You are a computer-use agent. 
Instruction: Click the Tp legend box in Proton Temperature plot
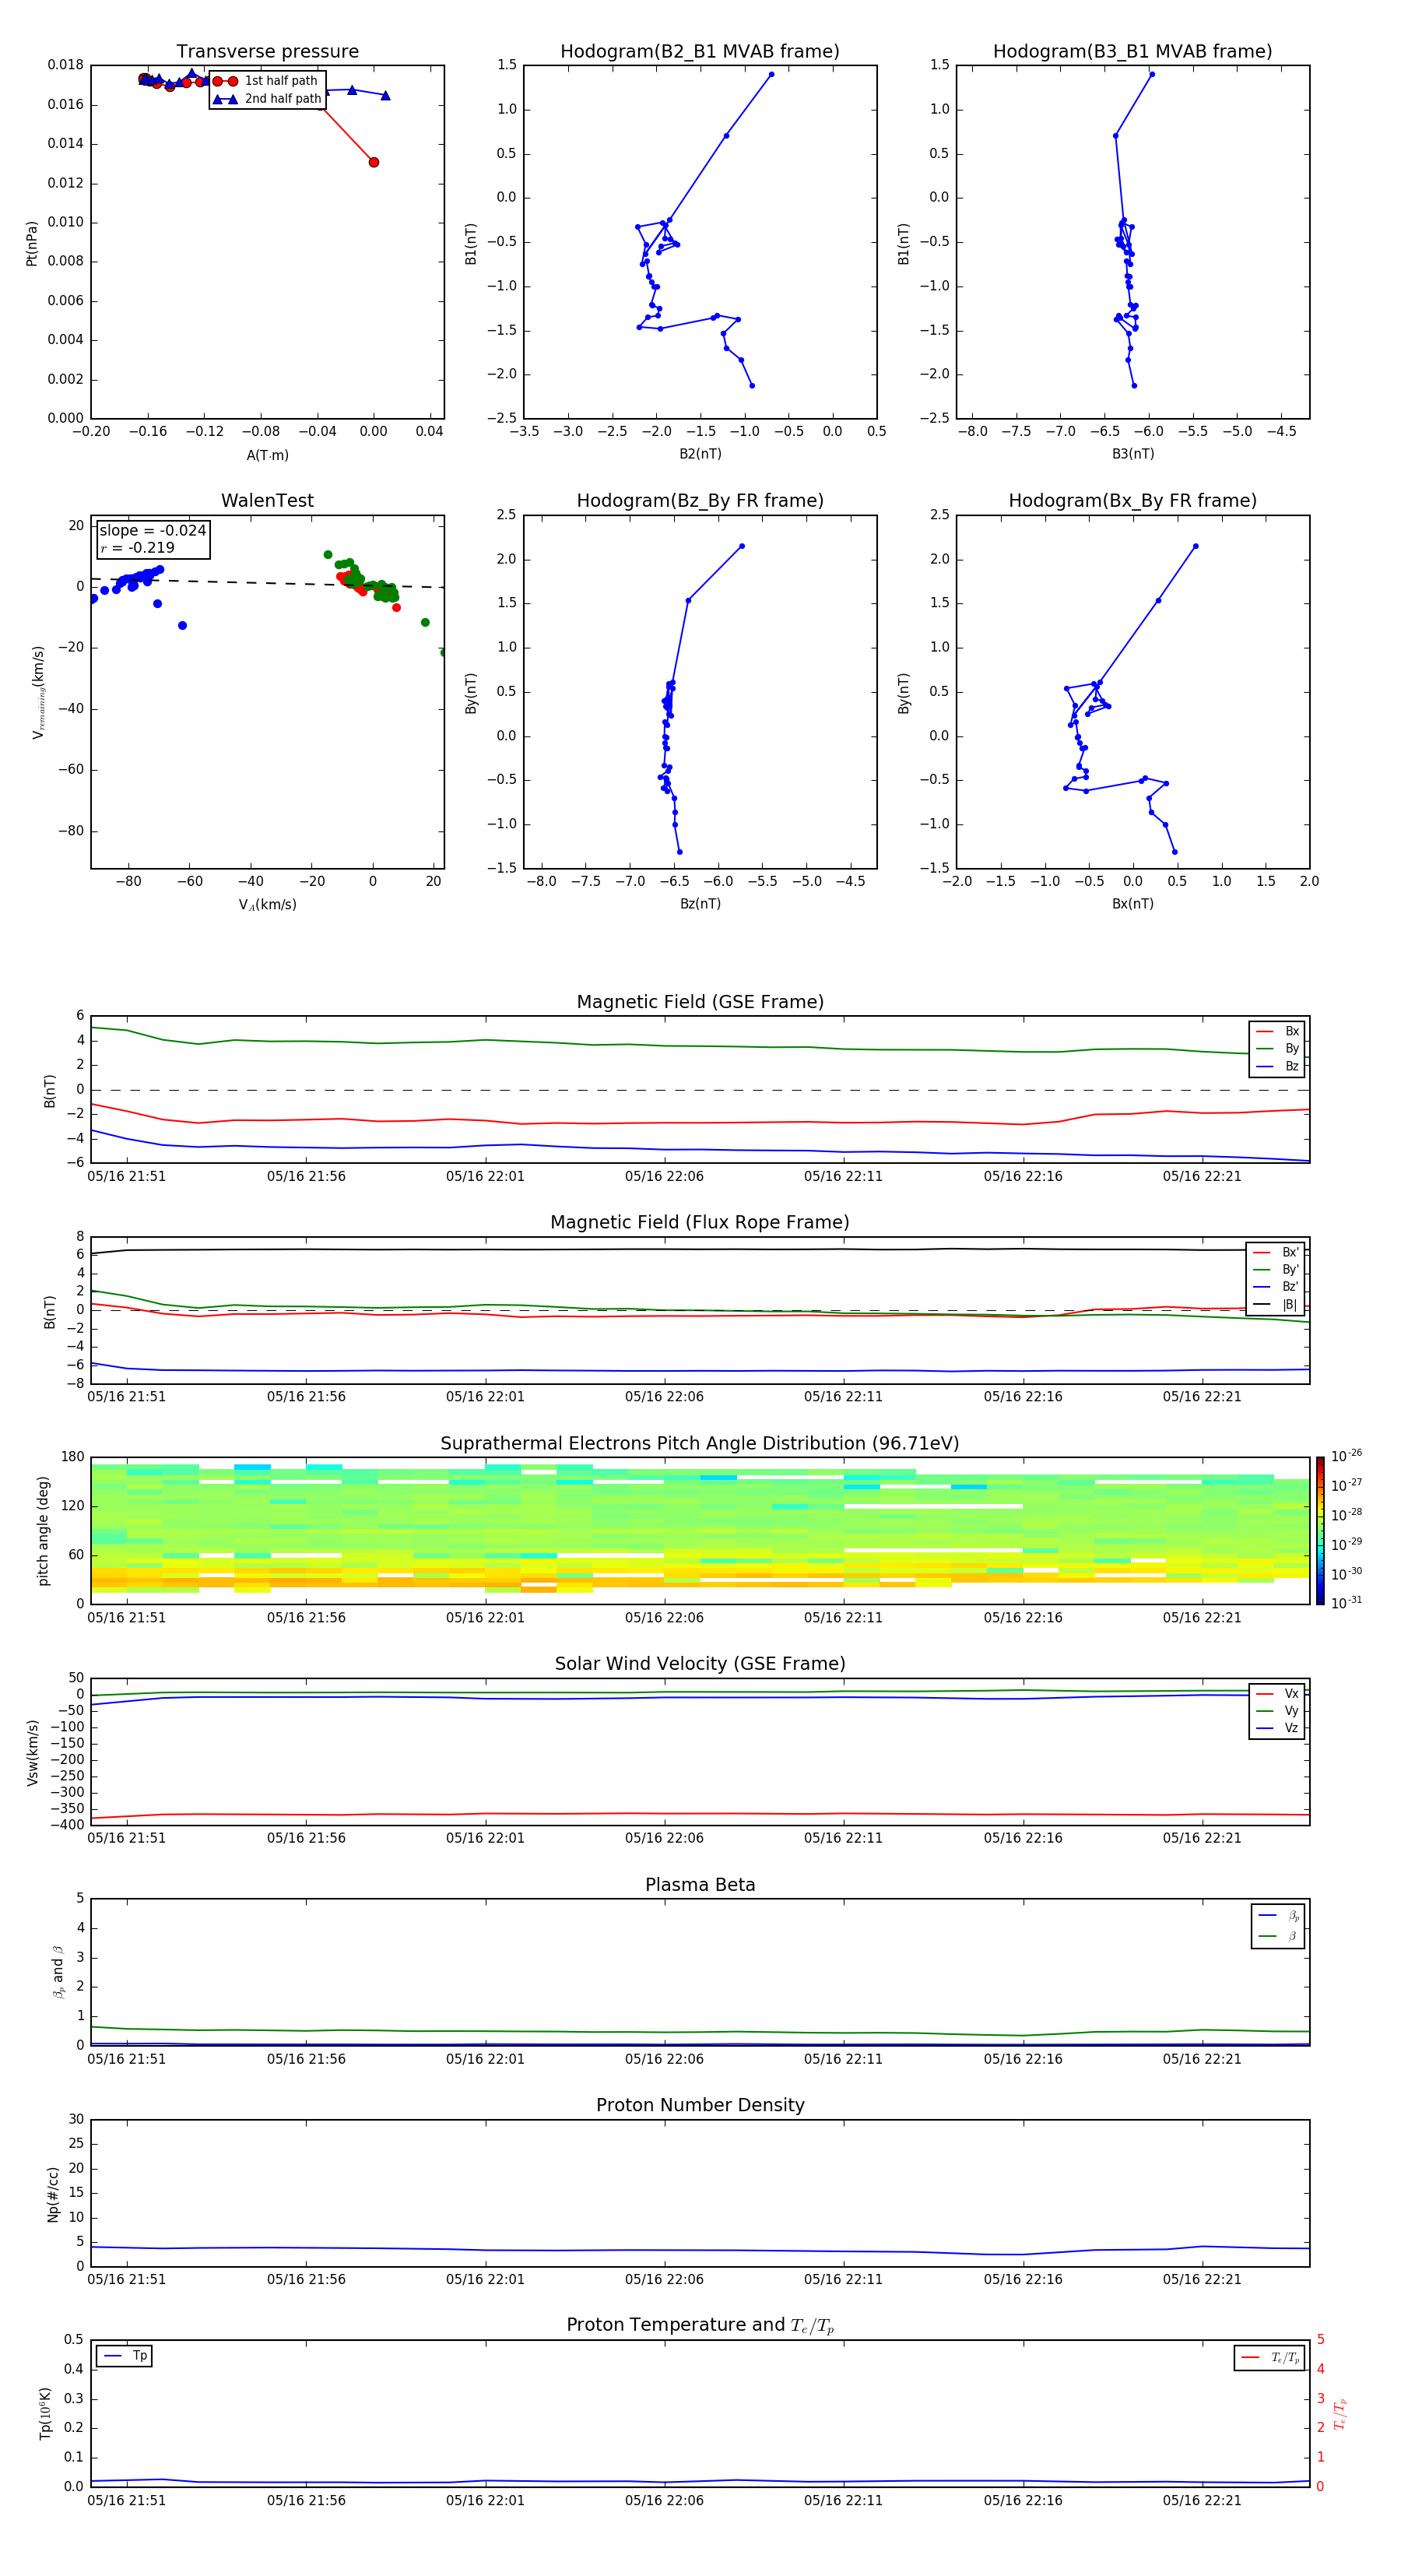pos(125,2356)
